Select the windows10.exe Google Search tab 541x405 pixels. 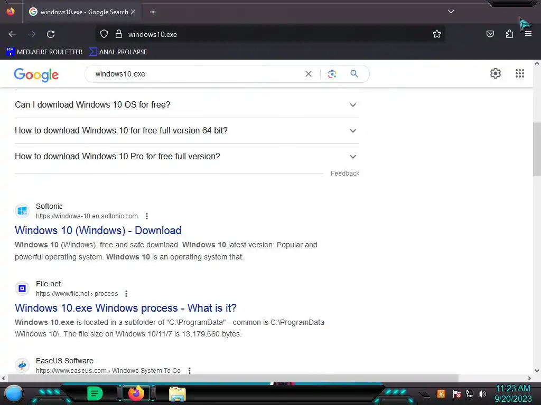(x=82, y=12)
